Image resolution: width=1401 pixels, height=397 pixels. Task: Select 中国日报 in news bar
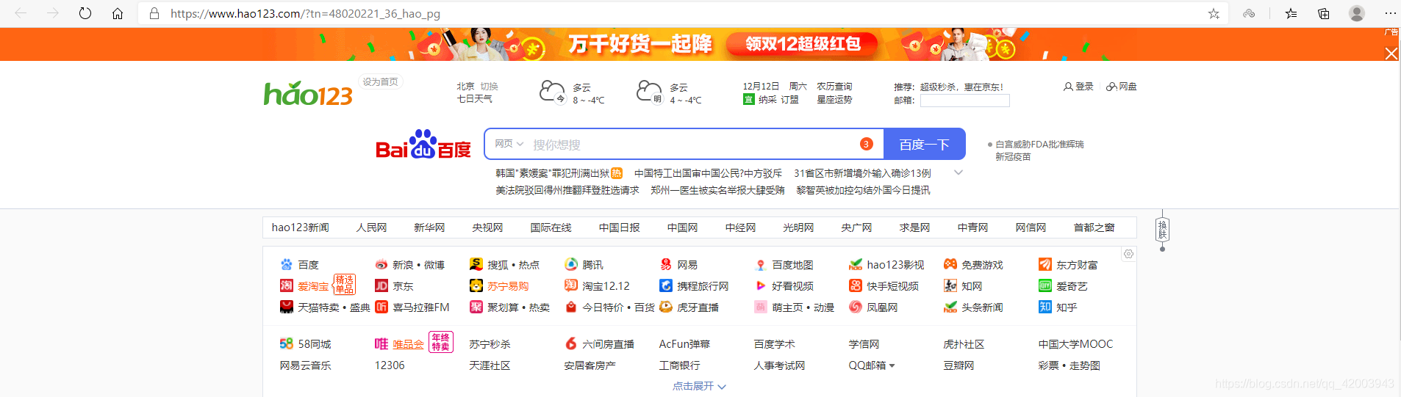(x=619, y=227)
